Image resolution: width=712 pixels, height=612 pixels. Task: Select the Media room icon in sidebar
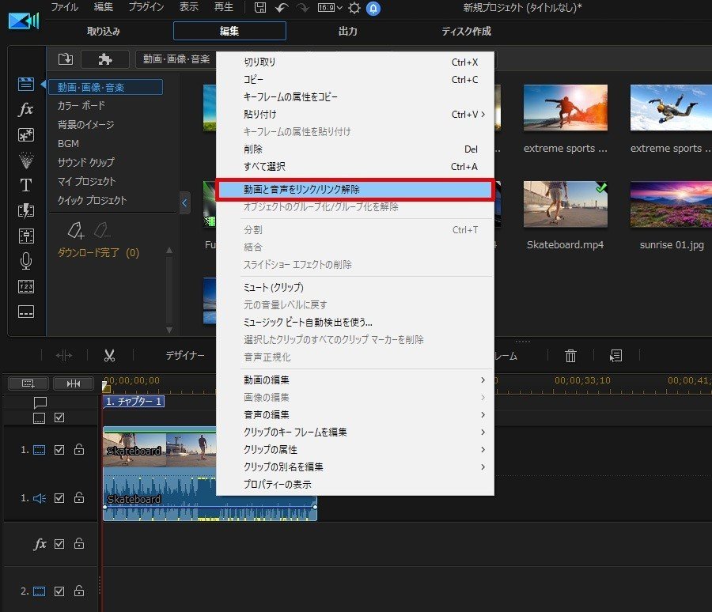pos(26,83)
